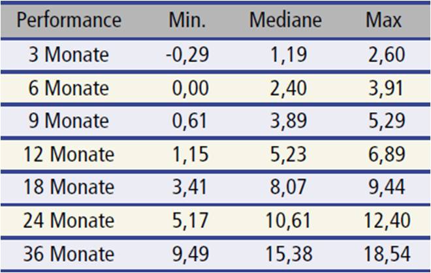This screenshot has width=431, height=273.
Task: Click the 1,19 median value cell
Action: pyautogui.click(x=289, y=55)
